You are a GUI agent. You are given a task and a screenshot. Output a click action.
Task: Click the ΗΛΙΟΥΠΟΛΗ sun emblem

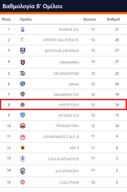[x=23, y=105]
